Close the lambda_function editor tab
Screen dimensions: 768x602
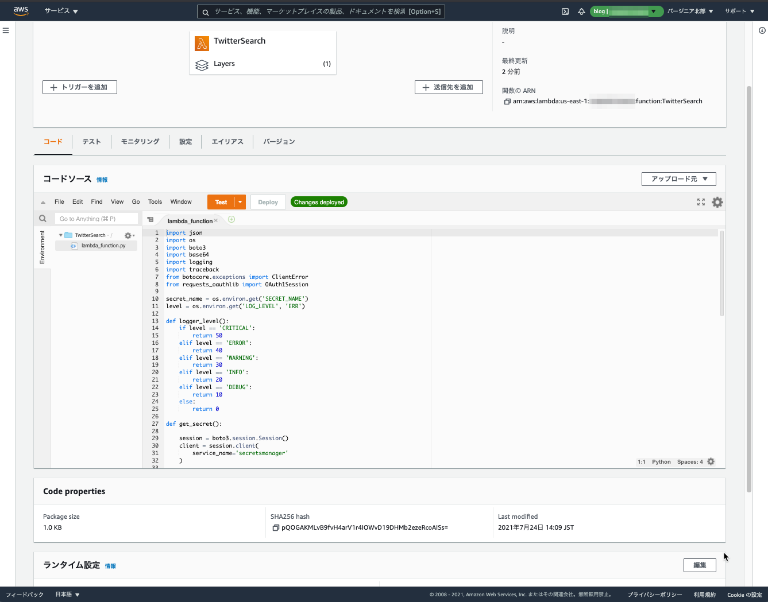coord(216,221)
